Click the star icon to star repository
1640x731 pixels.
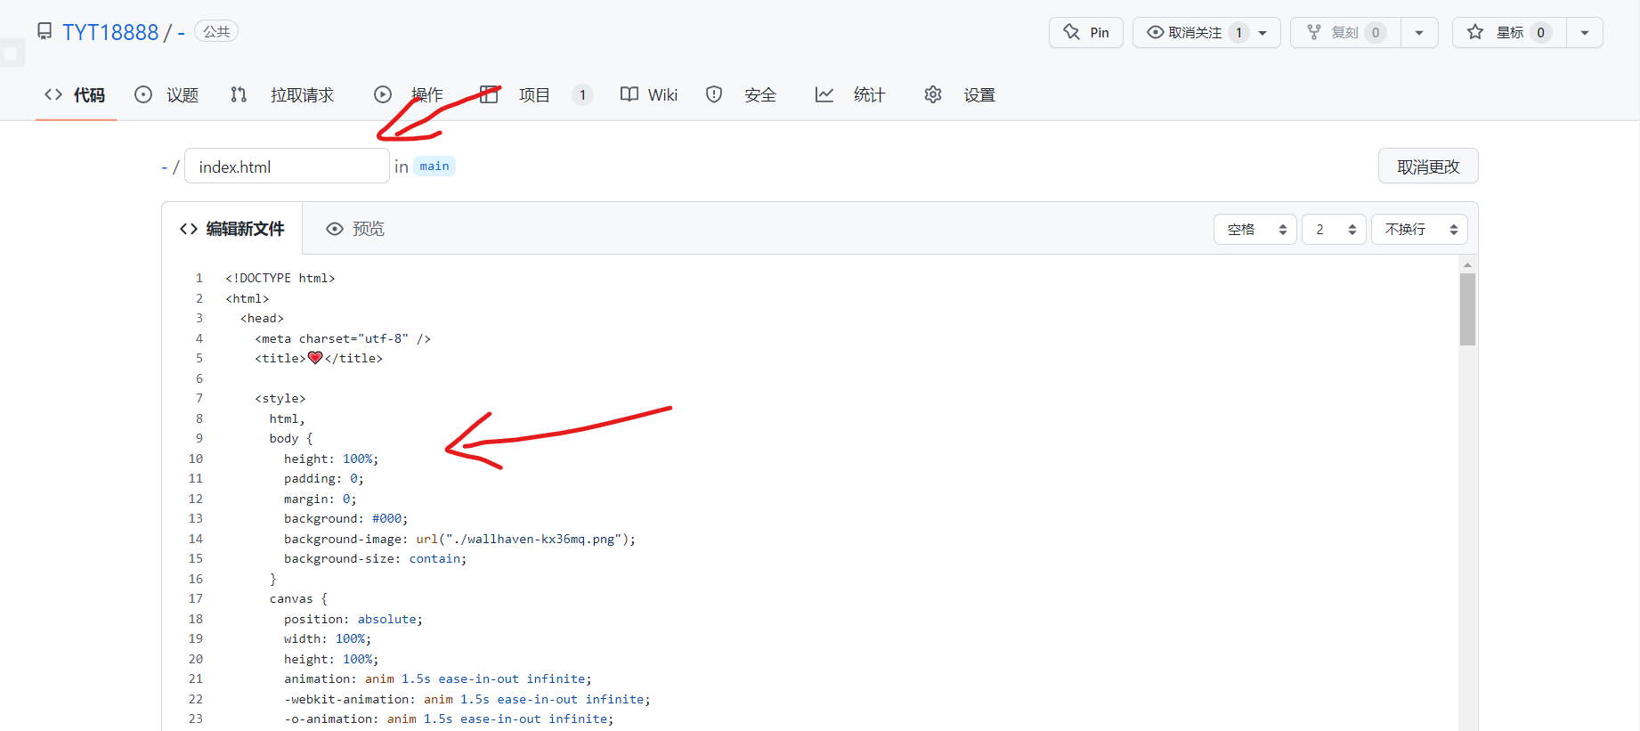1475,33
